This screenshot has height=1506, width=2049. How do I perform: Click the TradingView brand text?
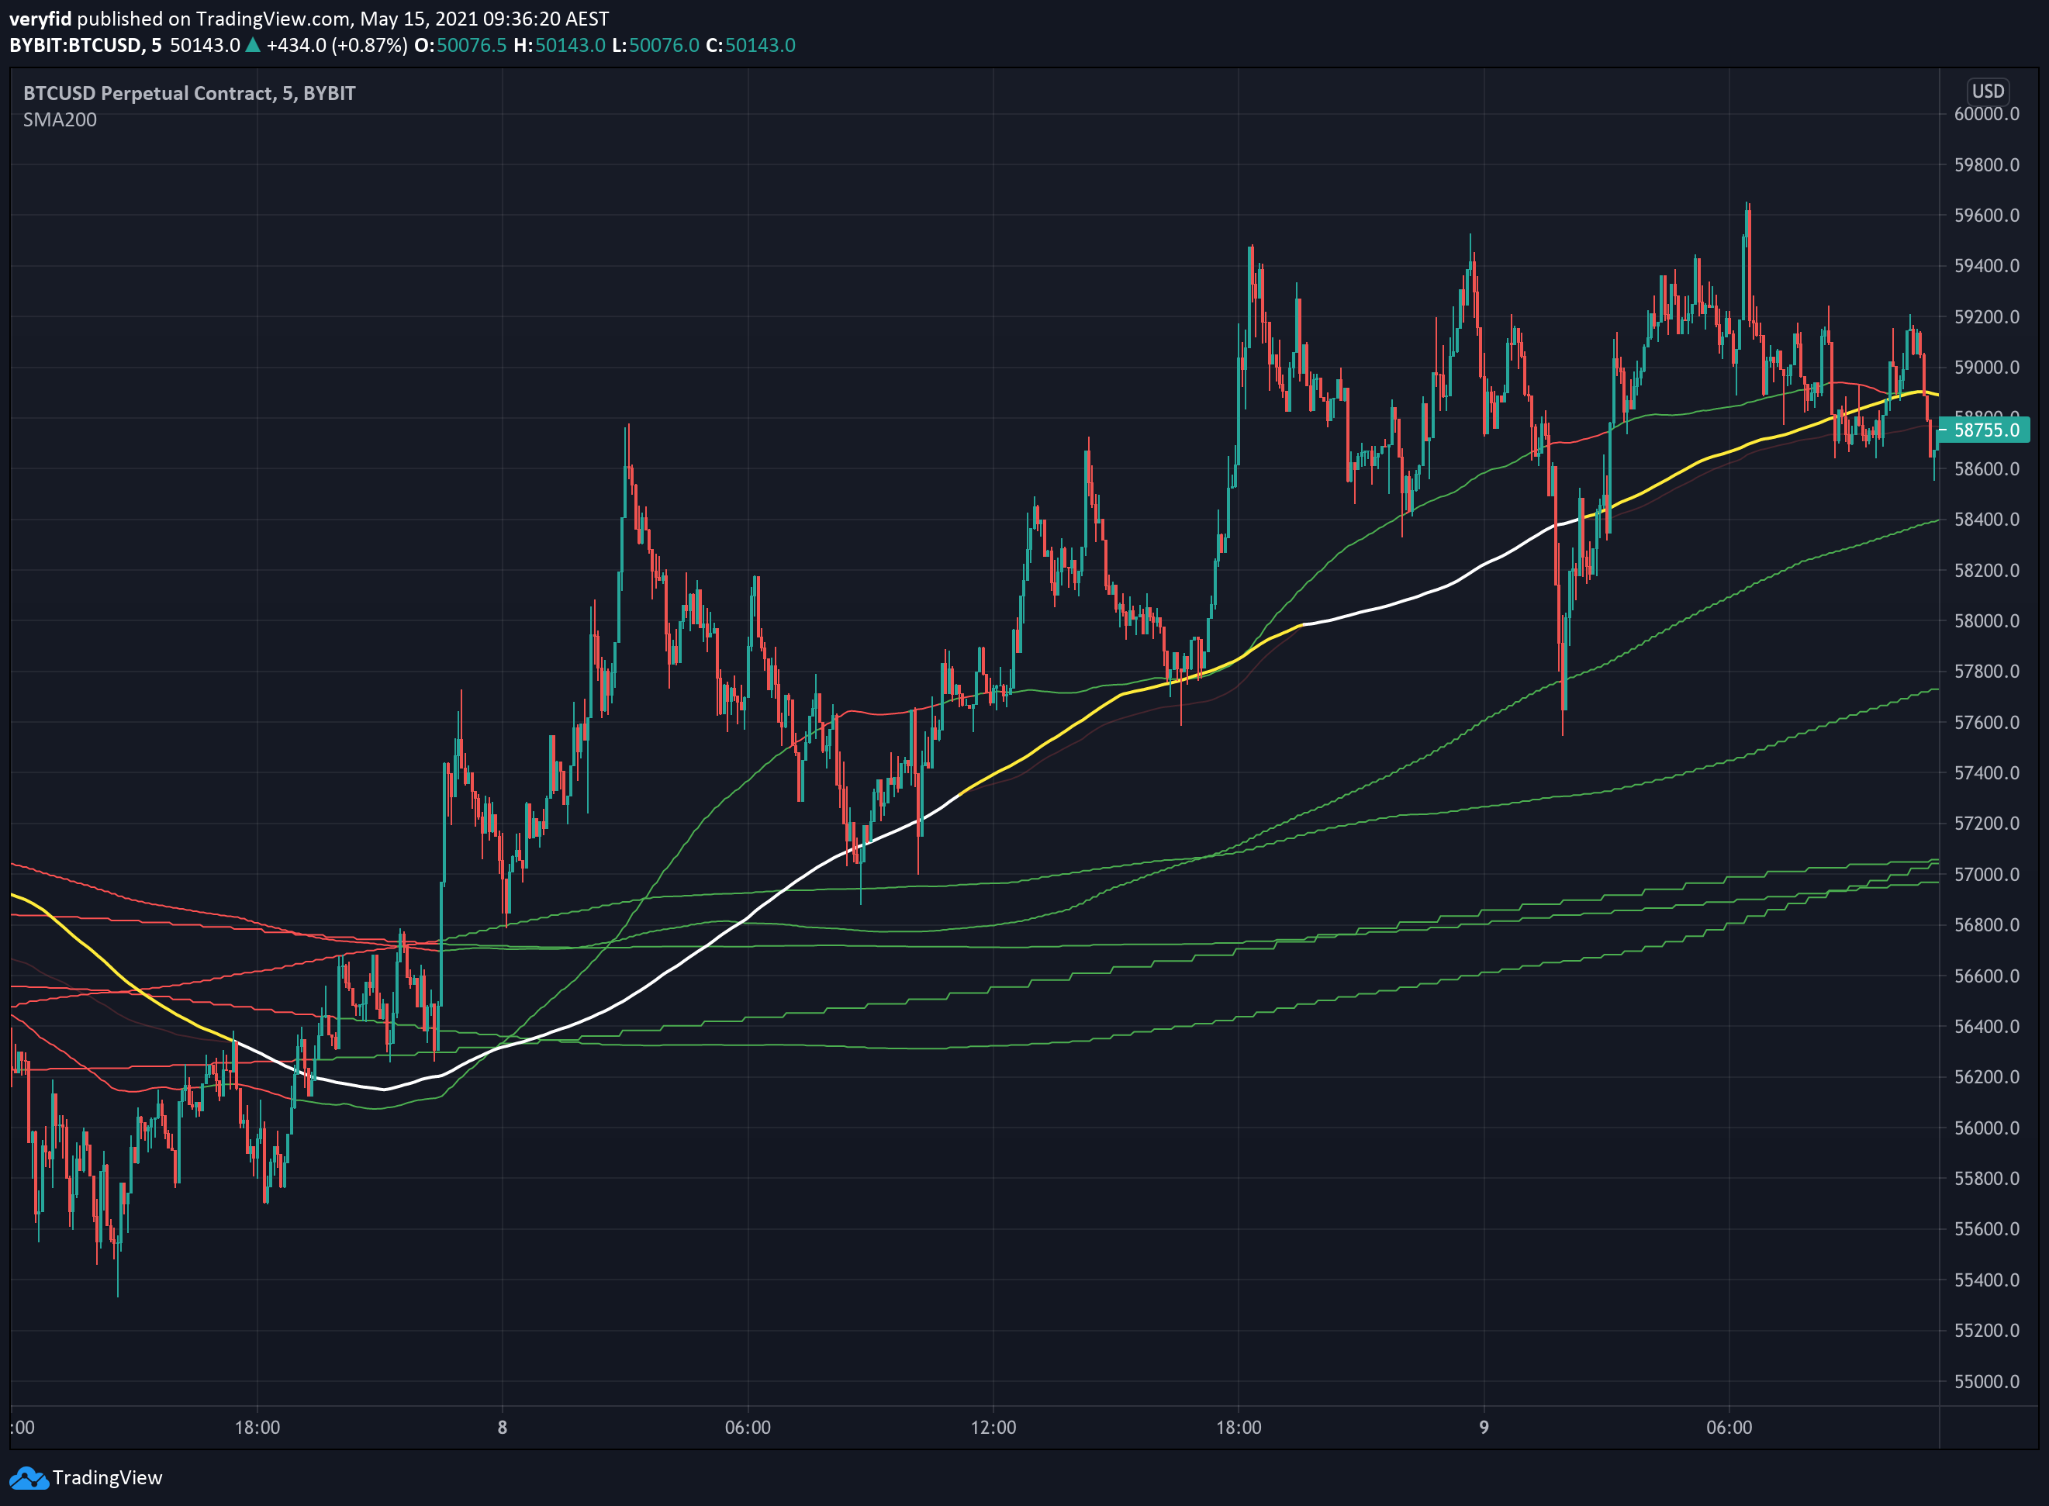pos(108,1478)
